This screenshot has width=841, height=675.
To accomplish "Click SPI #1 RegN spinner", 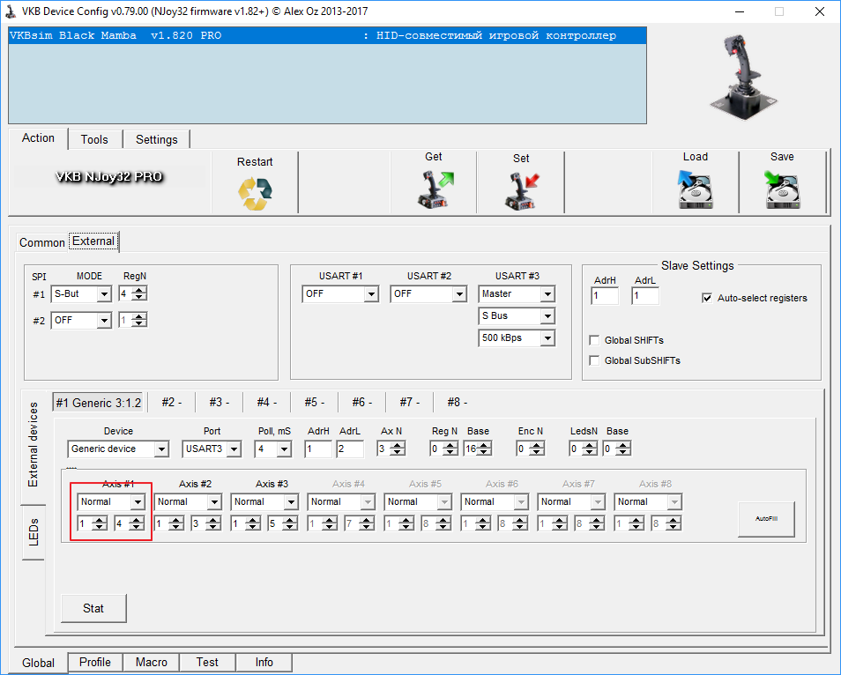I will [132, 293].
